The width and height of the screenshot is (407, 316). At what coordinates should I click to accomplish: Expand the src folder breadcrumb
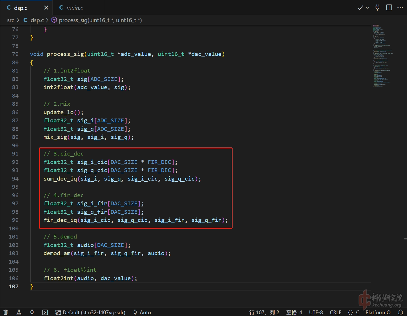tap(10, 20)
